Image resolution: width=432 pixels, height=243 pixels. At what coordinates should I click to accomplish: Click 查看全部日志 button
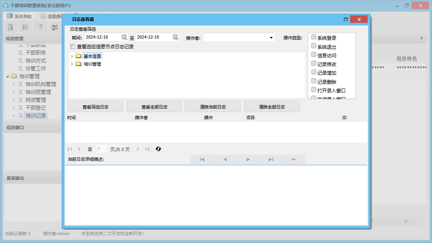(154, 107)
